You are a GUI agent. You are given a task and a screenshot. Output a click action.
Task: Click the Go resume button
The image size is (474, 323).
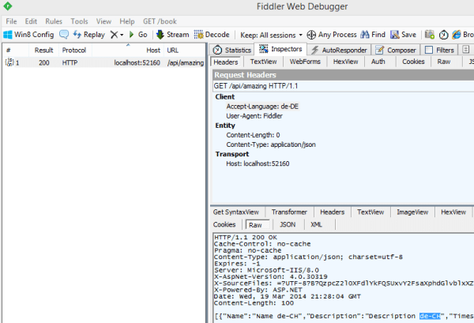click(137, 35)
